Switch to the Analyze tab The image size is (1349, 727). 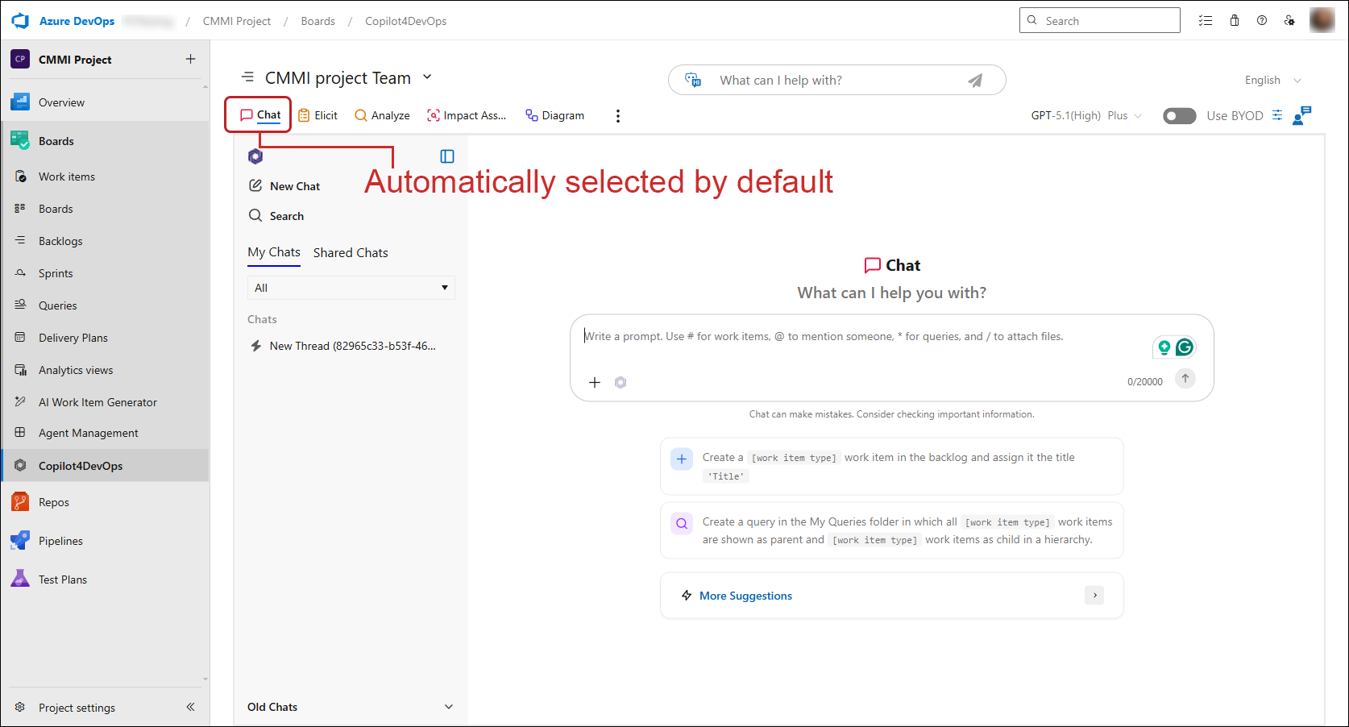coord(382,116)
